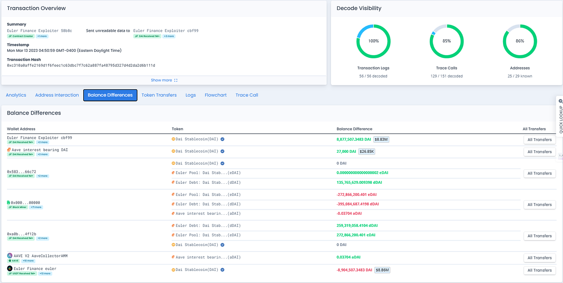Viewport: 563px width, 283px height.
Task: Click All Transfers for Euler Finance Exploiter cbf99
Action: point(540,140)
